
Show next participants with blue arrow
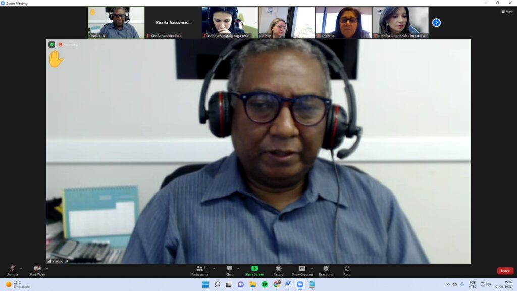click(x=436, y=22)
